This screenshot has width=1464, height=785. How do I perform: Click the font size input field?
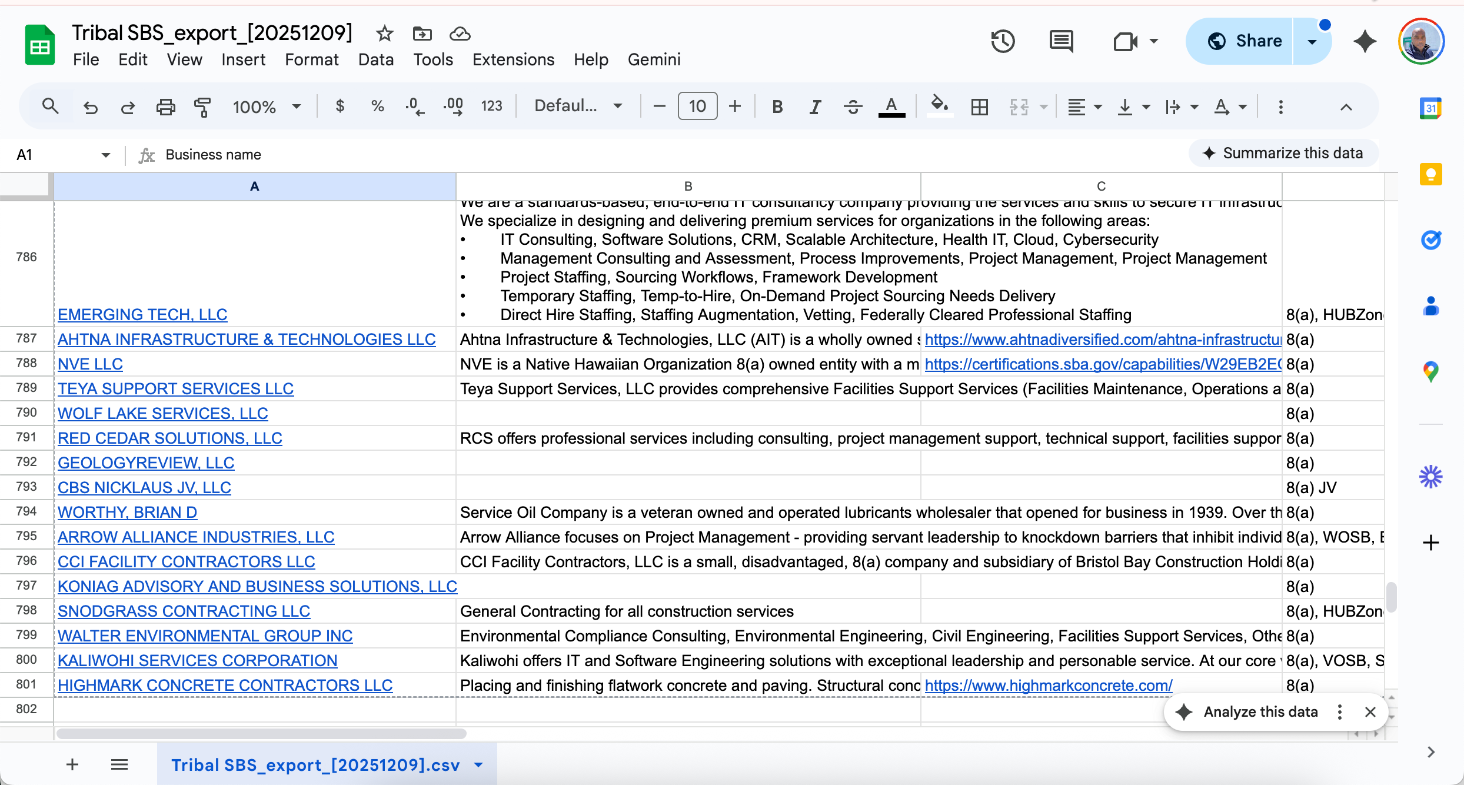697,106
